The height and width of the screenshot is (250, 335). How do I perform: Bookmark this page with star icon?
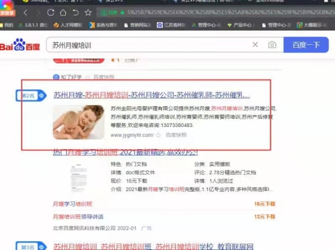(88, 13)
